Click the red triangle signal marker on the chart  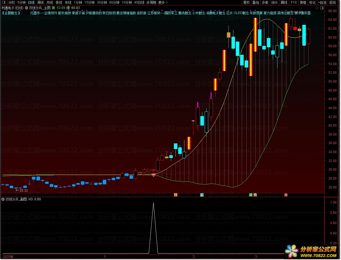pos(154,175)
